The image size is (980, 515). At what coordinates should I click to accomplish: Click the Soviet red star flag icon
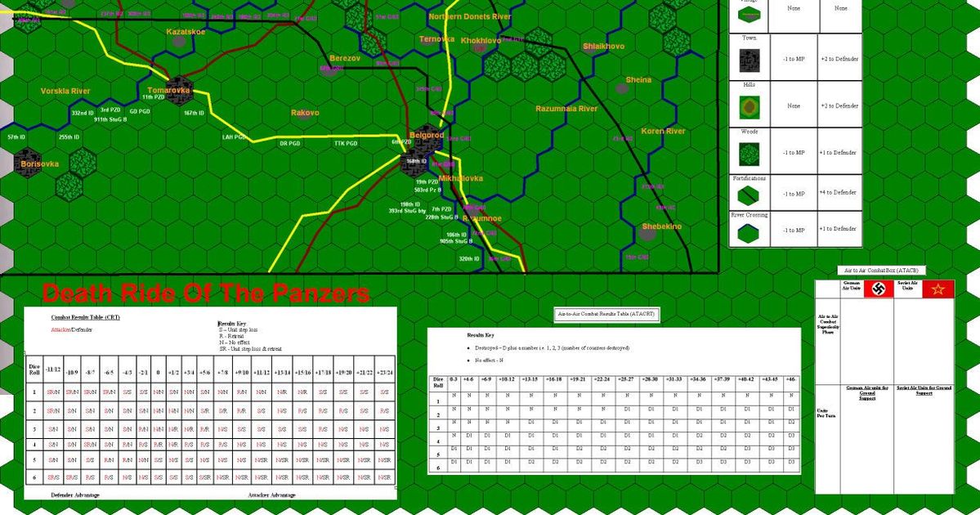[938, 289]
